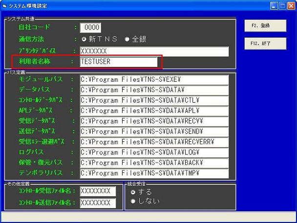Edit the モジュールパス field ending in EXE¥
Screen dimensions: 297x223
(x=154, y=80)
